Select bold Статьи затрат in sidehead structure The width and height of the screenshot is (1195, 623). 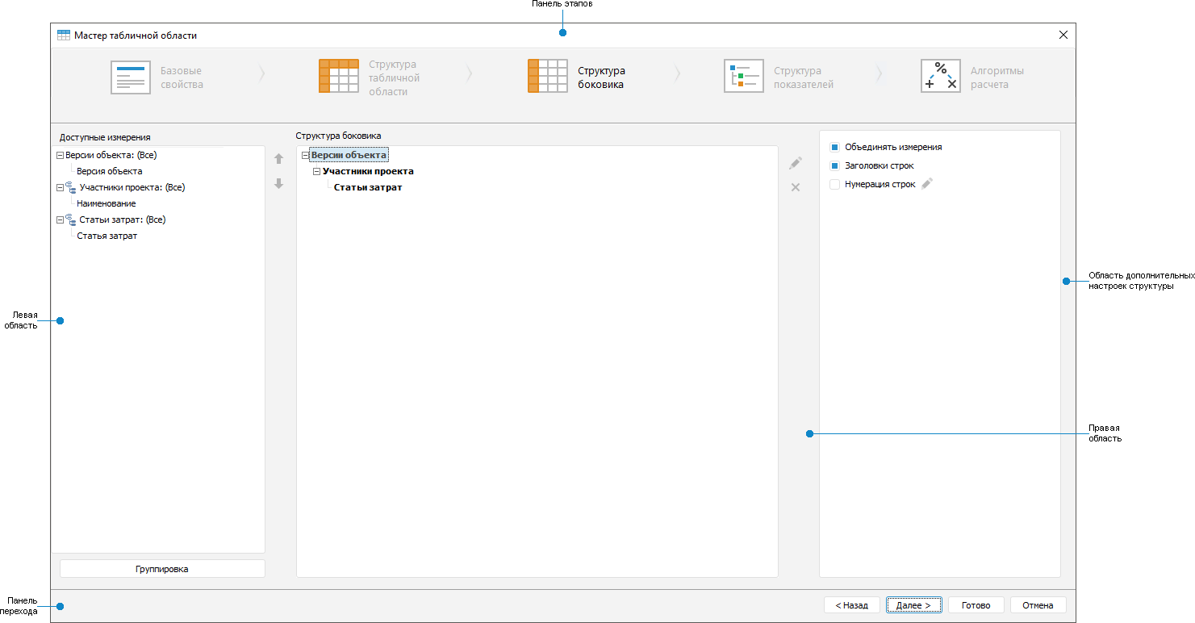tap(368, 187)
